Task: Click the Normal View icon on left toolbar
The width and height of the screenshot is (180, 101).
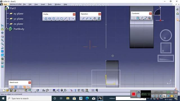Action: (x=2, y=48)
